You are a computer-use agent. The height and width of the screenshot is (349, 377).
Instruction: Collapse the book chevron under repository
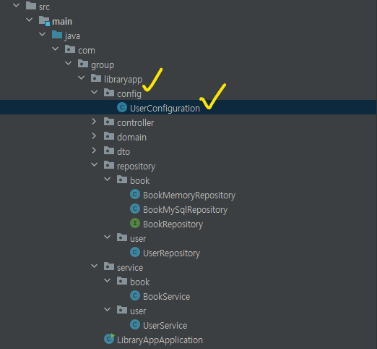click(x=108, y=179)
